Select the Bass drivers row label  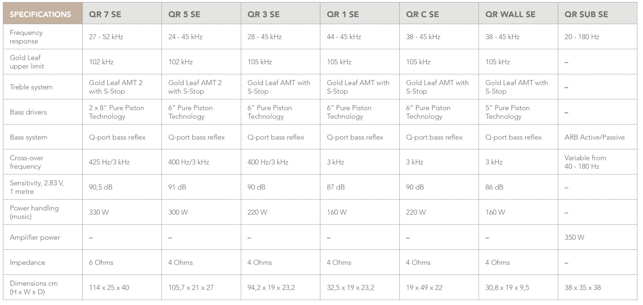coord(28,112)
